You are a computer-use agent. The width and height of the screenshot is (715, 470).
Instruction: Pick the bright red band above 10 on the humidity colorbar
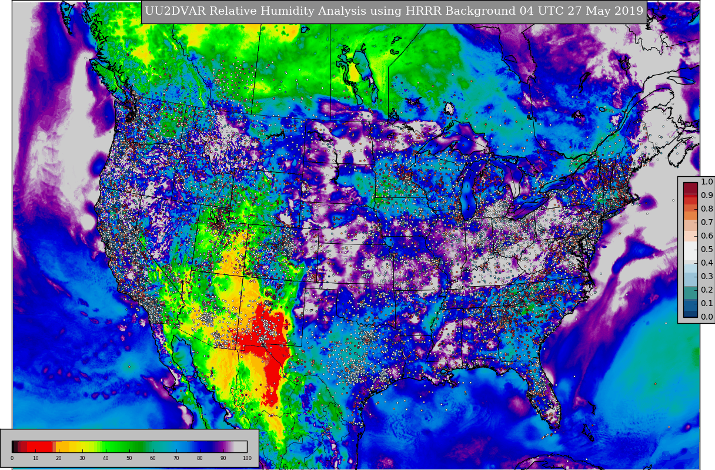coord(40,446)
